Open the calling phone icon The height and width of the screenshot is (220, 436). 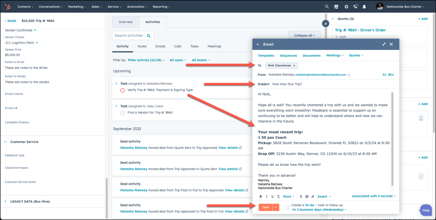(355, 7)
